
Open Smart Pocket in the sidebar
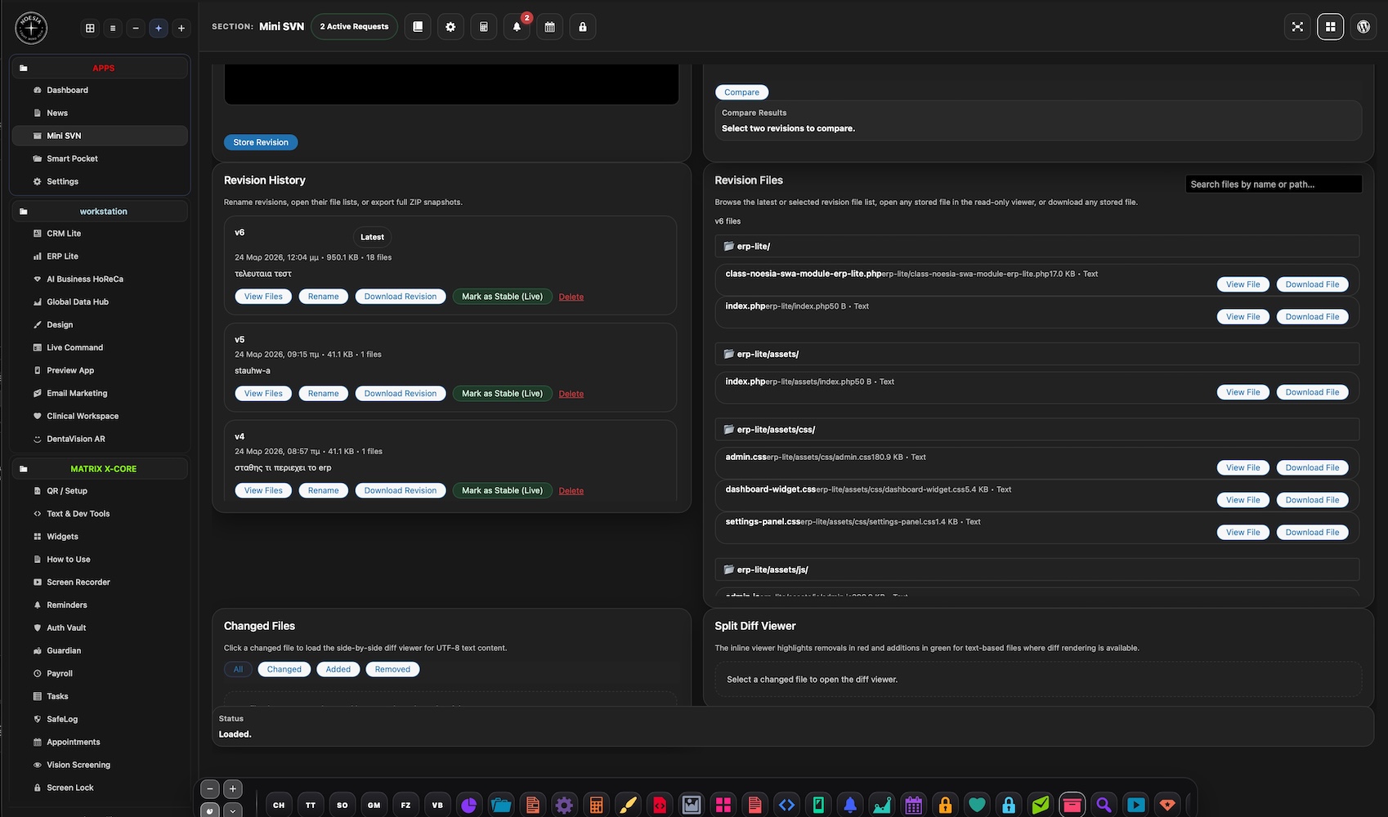click(x=100, y=158)
